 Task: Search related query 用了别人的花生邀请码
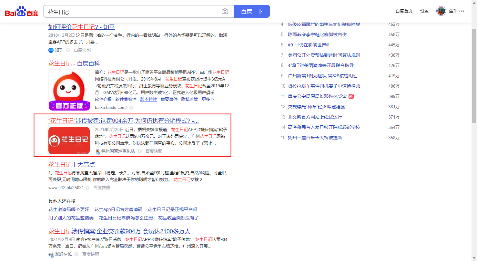tap(71, 218)
